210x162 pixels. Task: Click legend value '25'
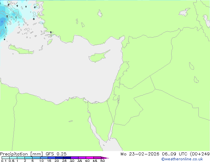click(x=64, y=161)
